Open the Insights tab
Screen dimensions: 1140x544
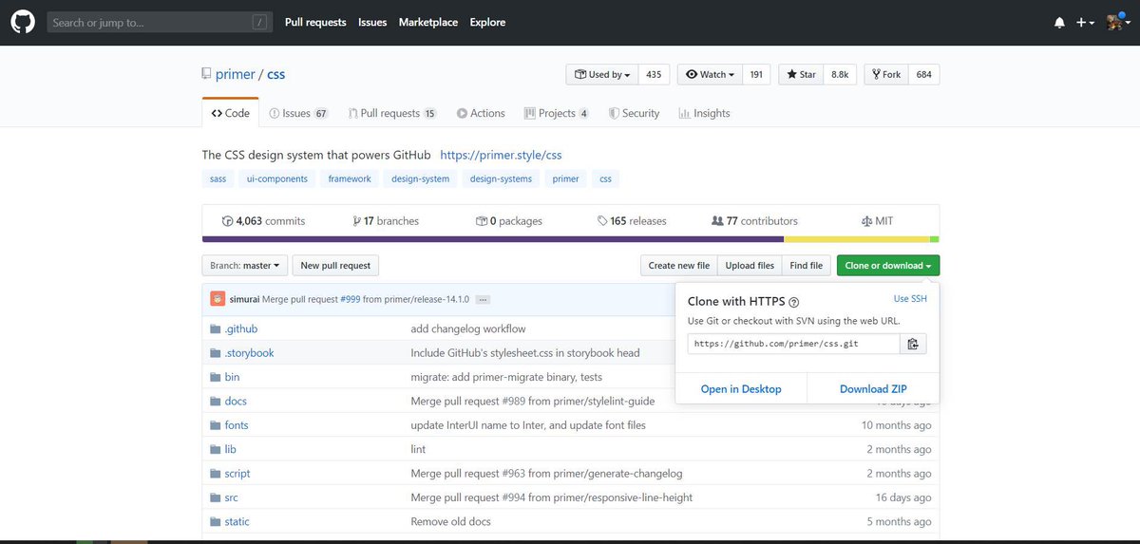coord(705,113)
